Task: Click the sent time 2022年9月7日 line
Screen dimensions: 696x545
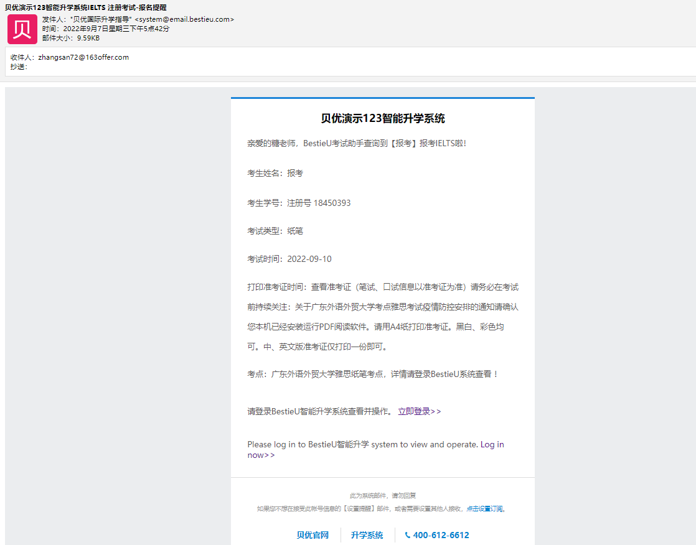Action: click(106, 29)
